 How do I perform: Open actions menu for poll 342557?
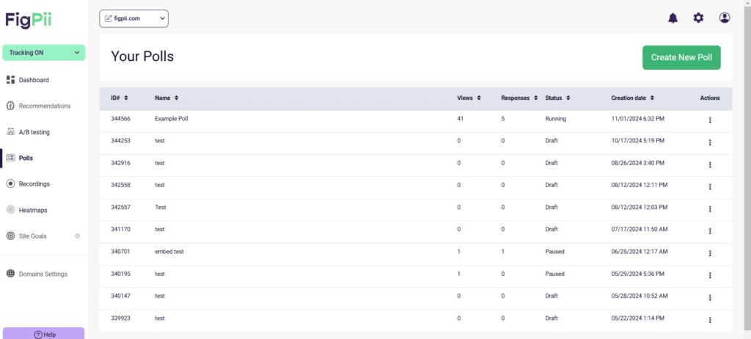point(710,209)
